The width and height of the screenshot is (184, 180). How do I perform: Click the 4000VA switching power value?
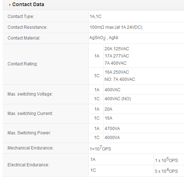click(x=112, y=138)
